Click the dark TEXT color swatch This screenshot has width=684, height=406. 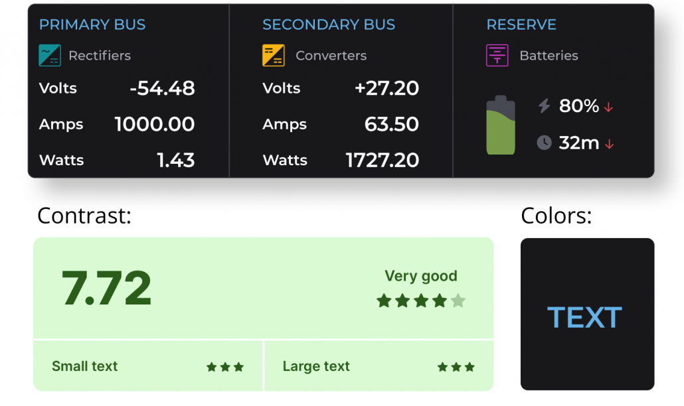[x=587, y=314]
